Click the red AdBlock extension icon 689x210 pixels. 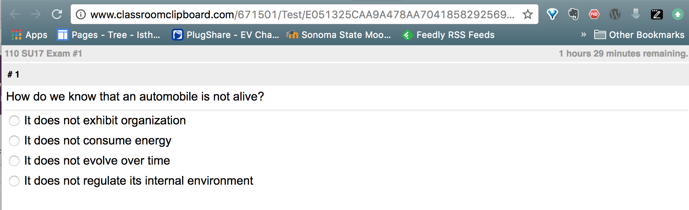[594, 15]
